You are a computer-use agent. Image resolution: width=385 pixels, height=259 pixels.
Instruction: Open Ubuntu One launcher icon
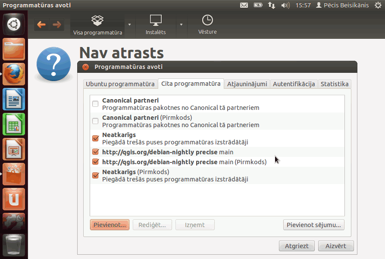pos(14,199)
